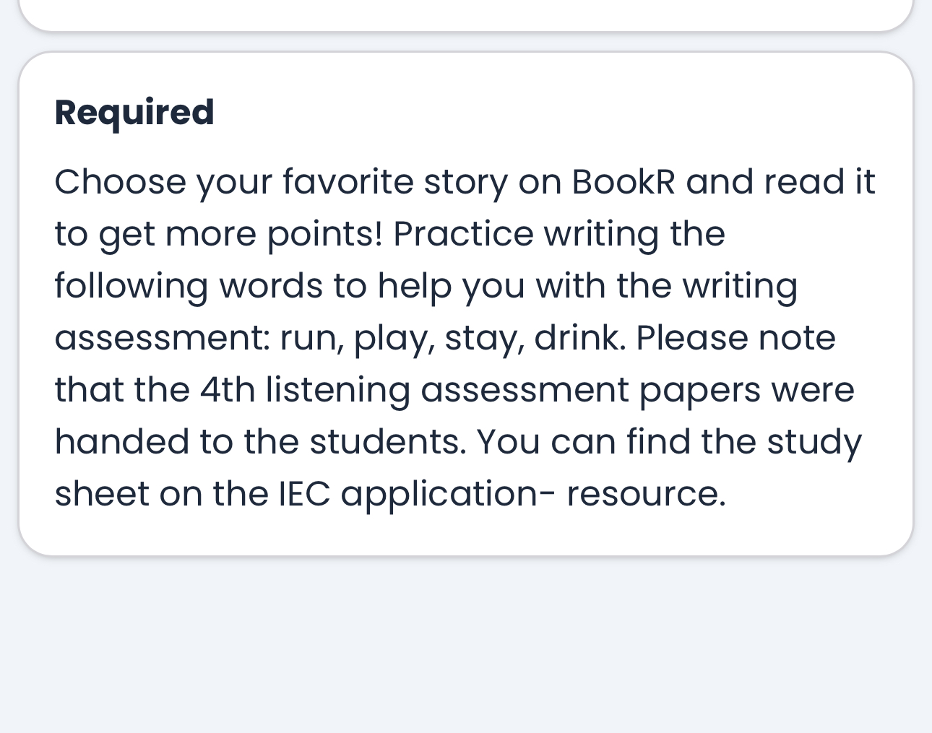Click the "Required" heading
Screen dimensions: 932x733
[x=134, y=113]
